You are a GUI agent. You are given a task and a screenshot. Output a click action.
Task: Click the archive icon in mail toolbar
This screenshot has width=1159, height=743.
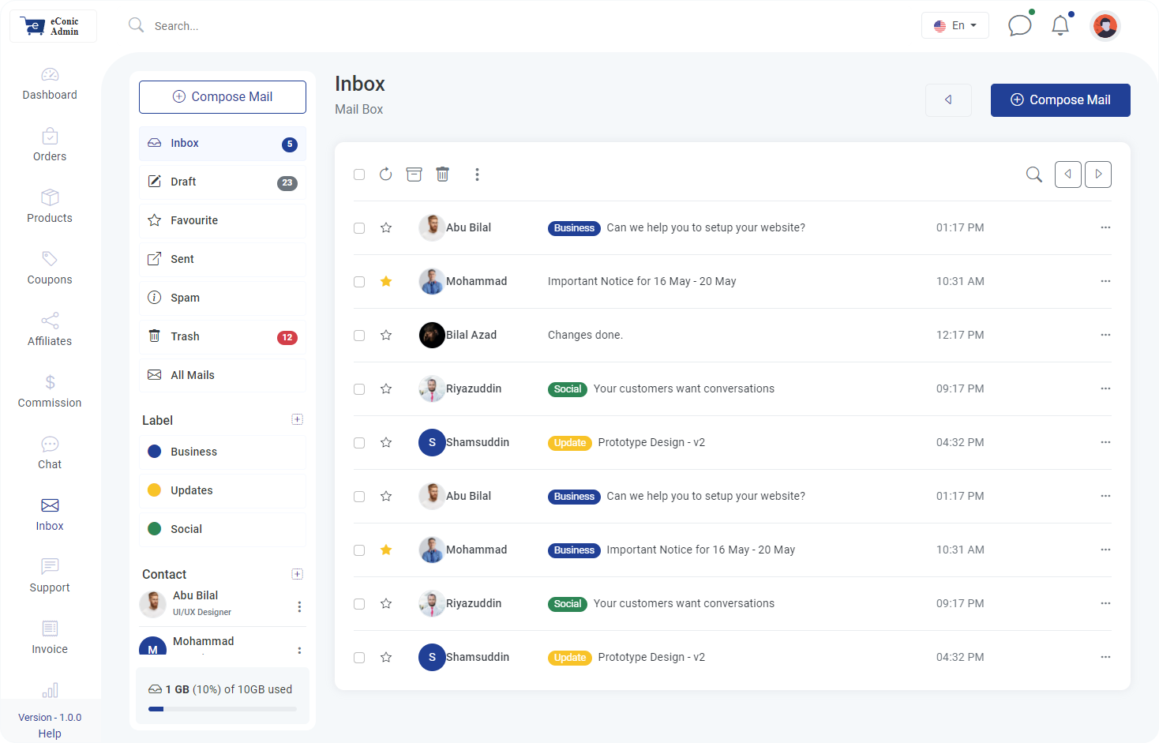[x=414, y=174]
